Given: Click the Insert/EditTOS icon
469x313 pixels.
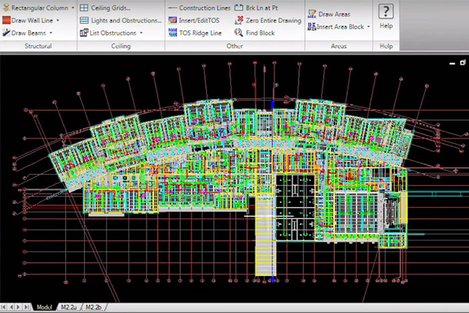Looking at the screenshot, I should (173, 20).
